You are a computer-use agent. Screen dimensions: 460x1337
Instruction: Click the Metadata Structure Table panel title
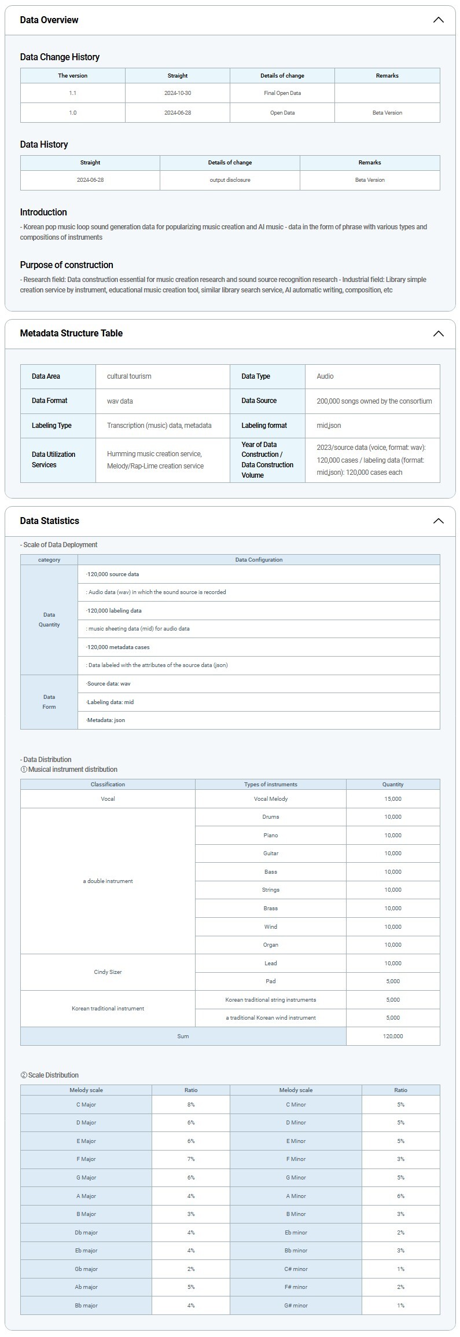click(x=71, y=334)
